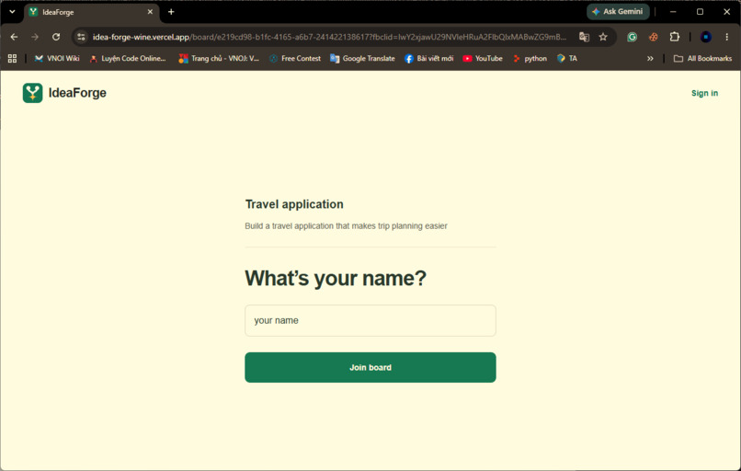Viewport: 741px width, 471px height.
Task: Open site information icon in address bar
Action: pos(81,37)
